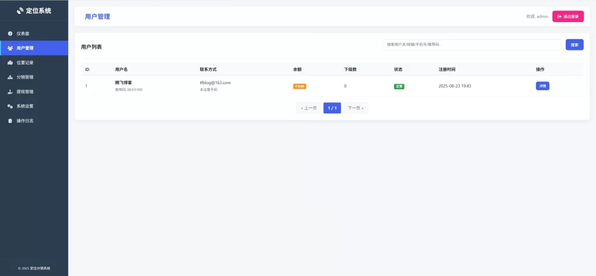
Task: Click the 联系方式 column header
Action: click(208, 70)
